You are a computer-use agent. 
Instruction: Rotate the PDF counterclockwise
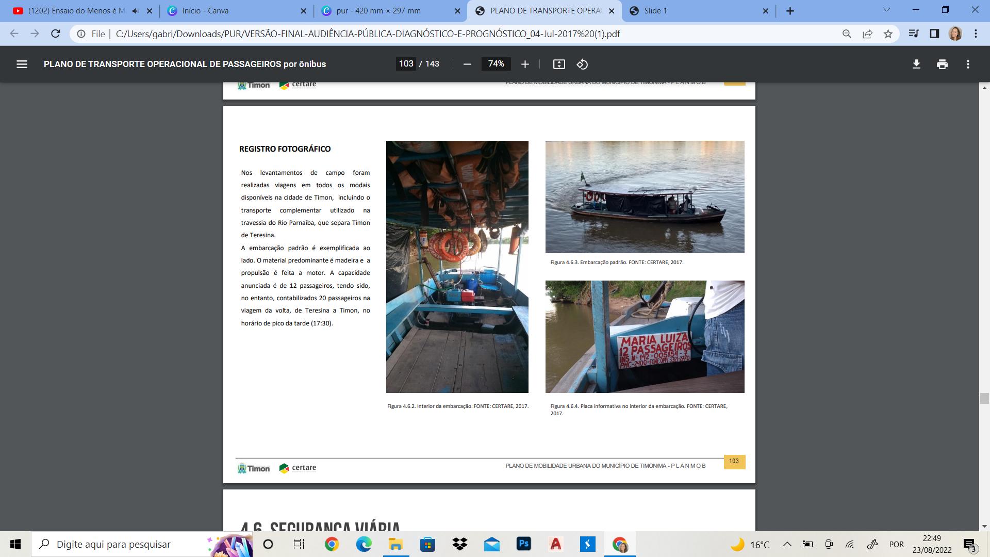pyautogui.click(x=582, y=64)
